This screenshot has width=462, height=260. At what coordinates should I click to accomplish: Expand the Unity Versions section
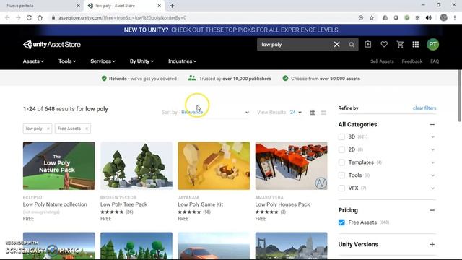[x=432, y=244]
